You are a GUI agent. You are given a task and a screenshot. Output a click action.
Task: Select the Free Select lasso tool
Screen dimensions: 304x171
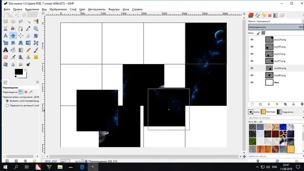pyautogui.click(x=21, y=21)
